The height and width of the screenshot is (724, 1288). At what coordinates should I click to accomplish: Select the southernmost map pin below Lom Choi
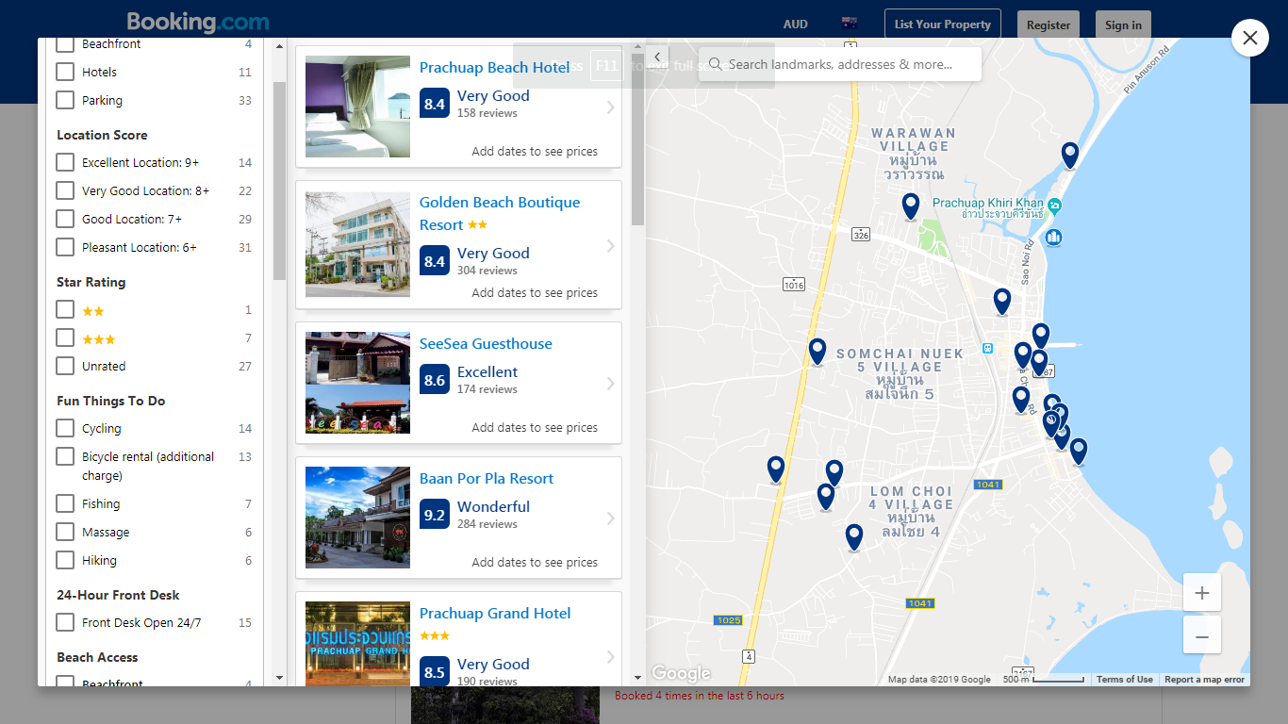click(854, 537)
